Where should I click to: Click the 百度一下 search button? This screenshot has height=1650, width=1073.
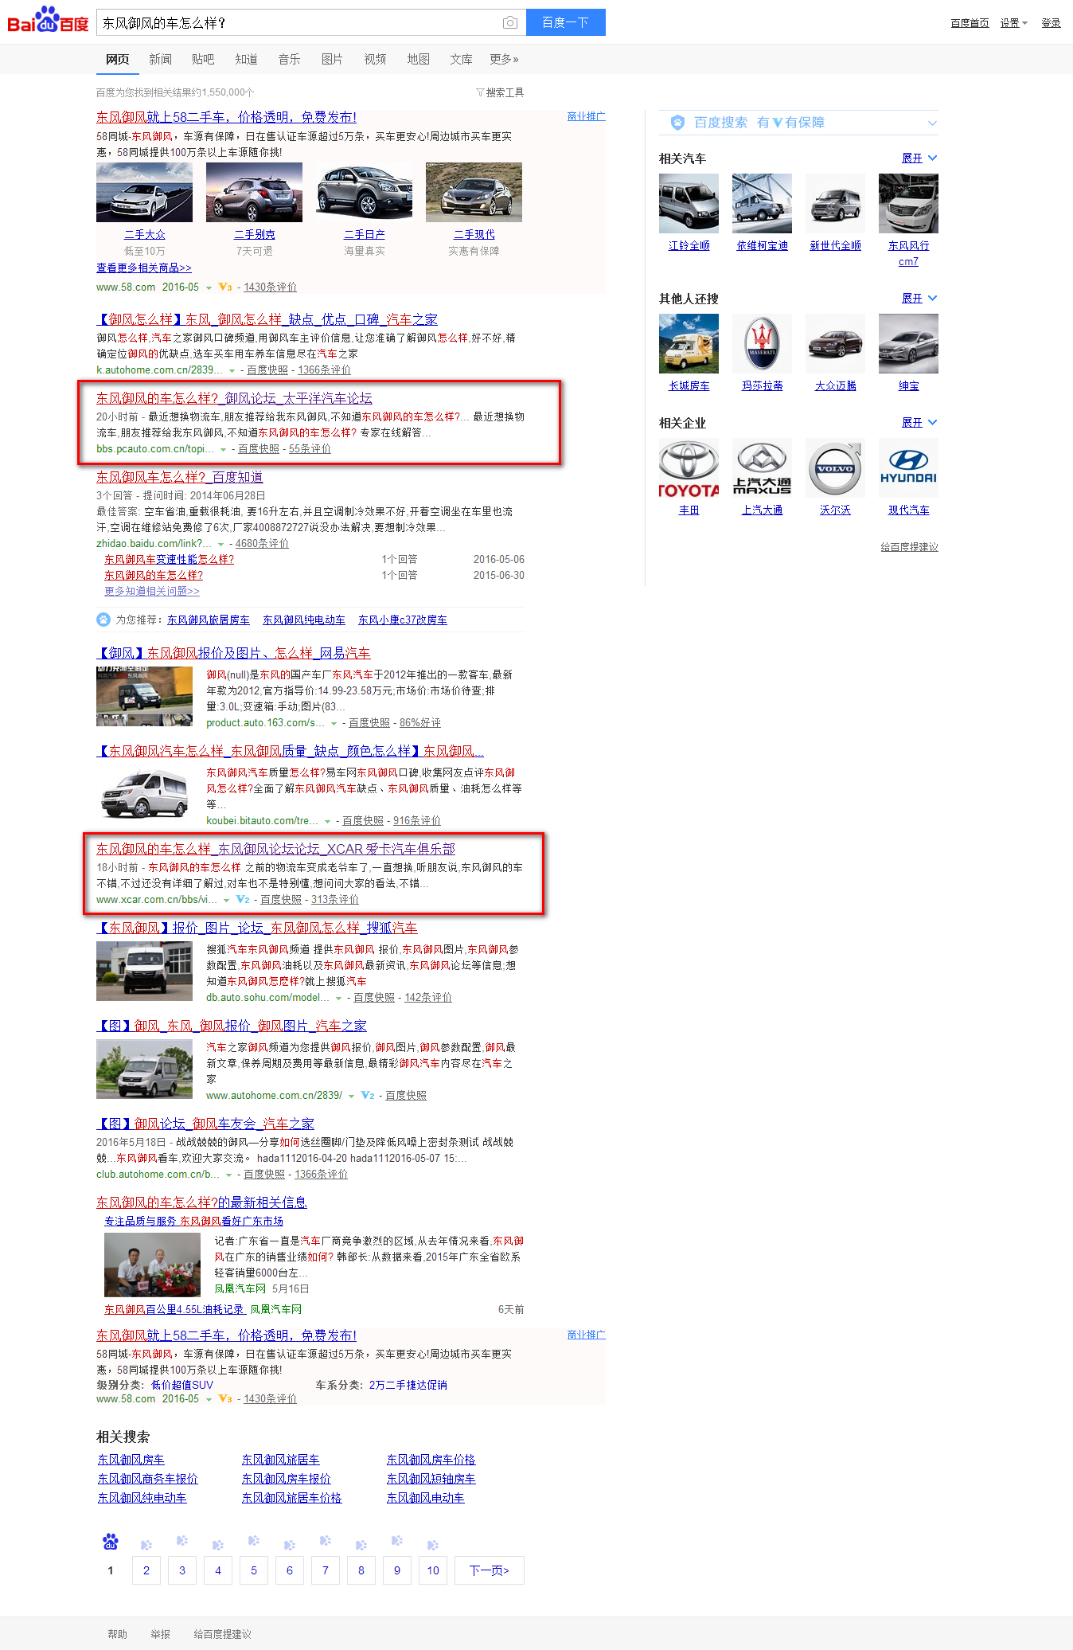click(565, 22)
